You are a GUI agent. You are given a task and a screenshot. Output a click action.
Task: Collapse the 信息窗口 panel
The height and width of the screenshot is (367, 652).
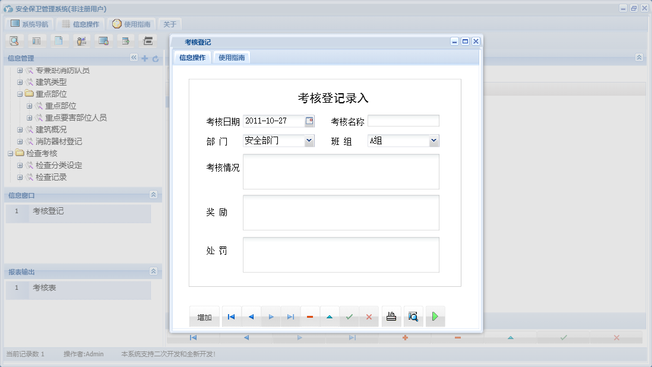tap(153, 195)
